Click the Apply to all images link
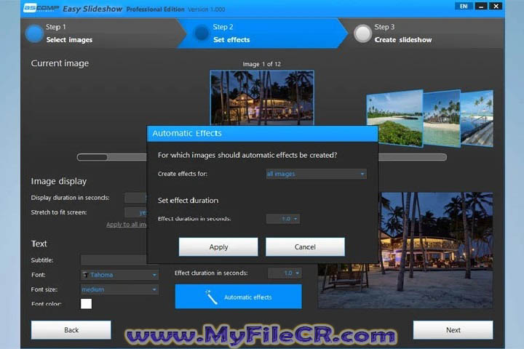 click(x=127, y=225)
